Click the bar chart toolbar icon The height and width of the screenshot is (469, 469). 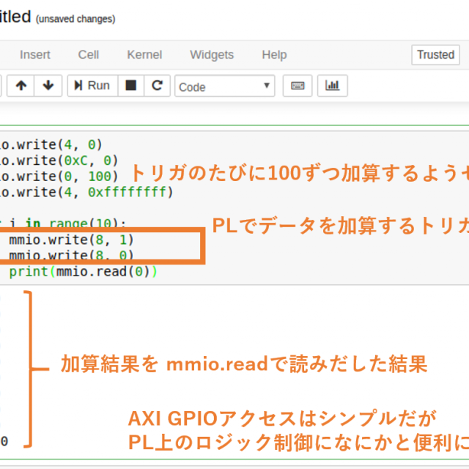[333, 86]
